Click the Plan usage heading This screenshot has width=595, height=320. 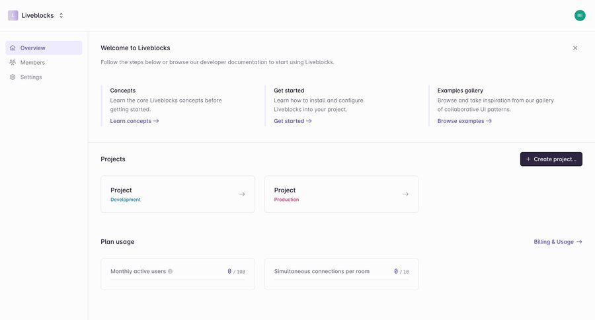pos(117,242)
